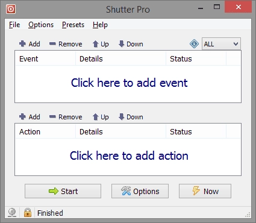Move the selected action Up
This screenshot has height=223, width=256.
click(x=101, y=117)
